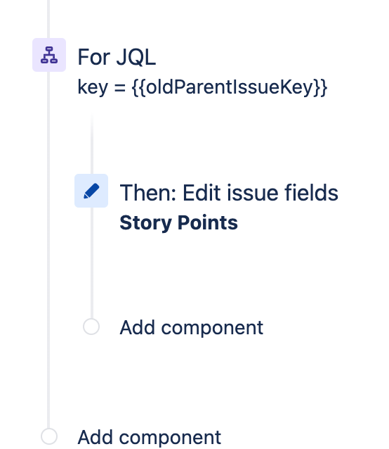The width and height of the screenshot is (389, 449).
Task: Open the For JQL branch heading
Action: 117,57
